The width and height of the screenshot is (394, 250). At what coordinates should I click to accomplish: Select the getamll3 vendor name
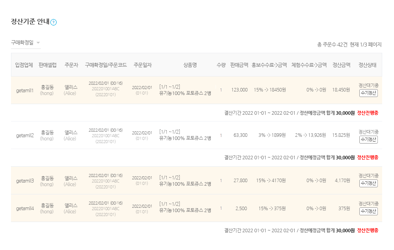(x=25, y=181)
